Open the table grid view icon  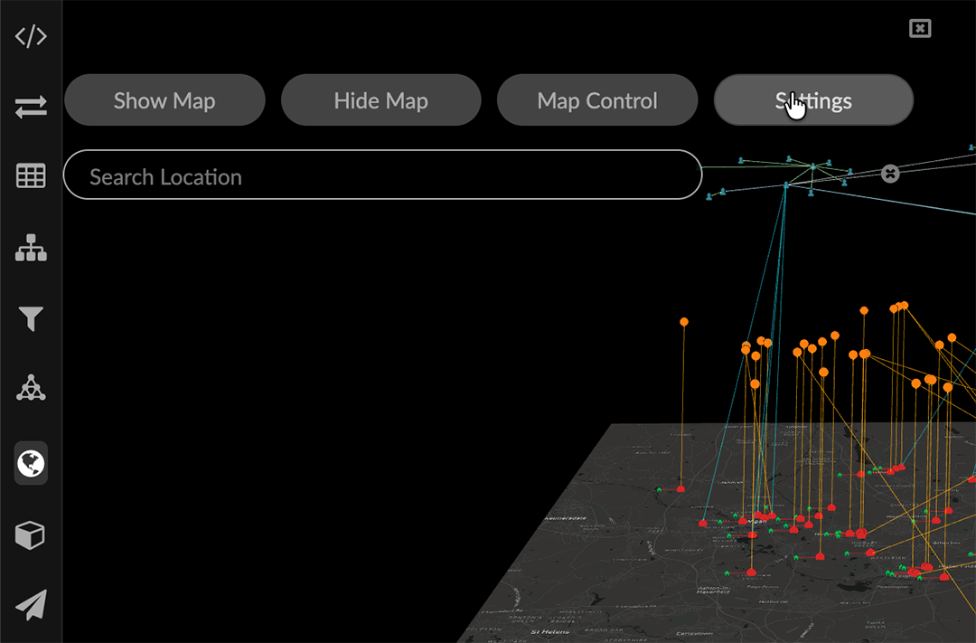point(31,176)
